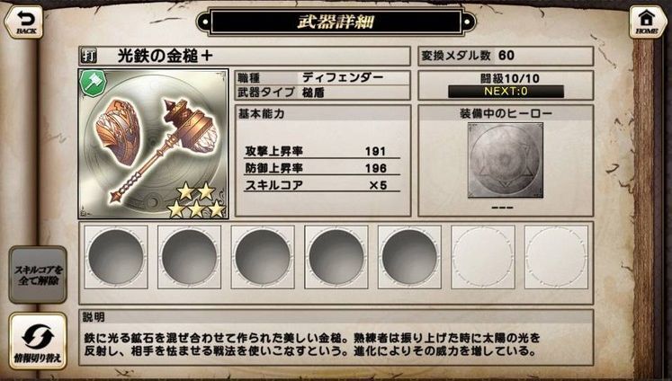Tap the 変換メダル数 60 field
This screenshot has width=672, height=381.
[x=506, y=56]
